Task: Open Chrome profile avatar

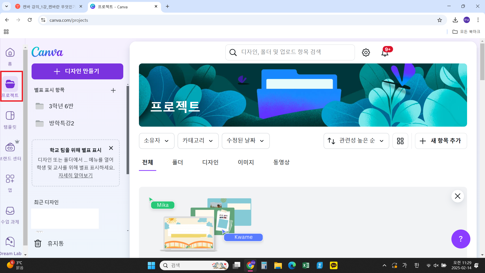Action: point(467,20)
